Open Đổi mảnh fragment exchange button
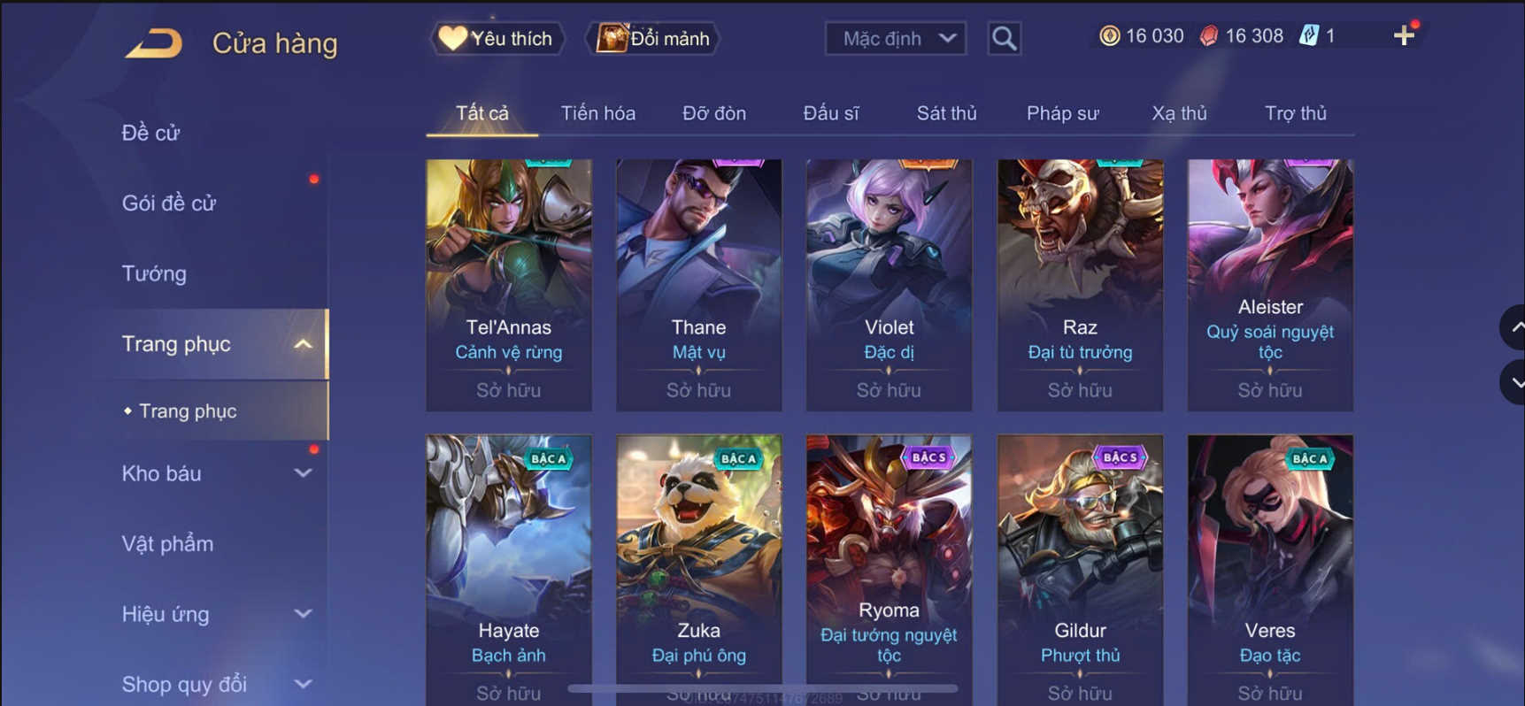 [x=653, y=38]
